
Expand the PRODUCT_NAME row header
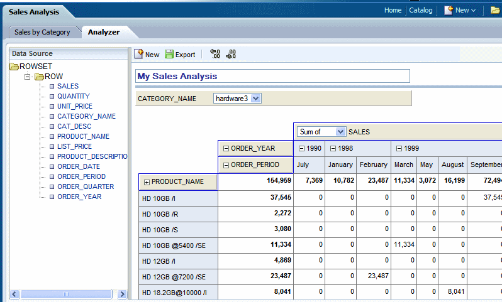(x=147, y=182)
